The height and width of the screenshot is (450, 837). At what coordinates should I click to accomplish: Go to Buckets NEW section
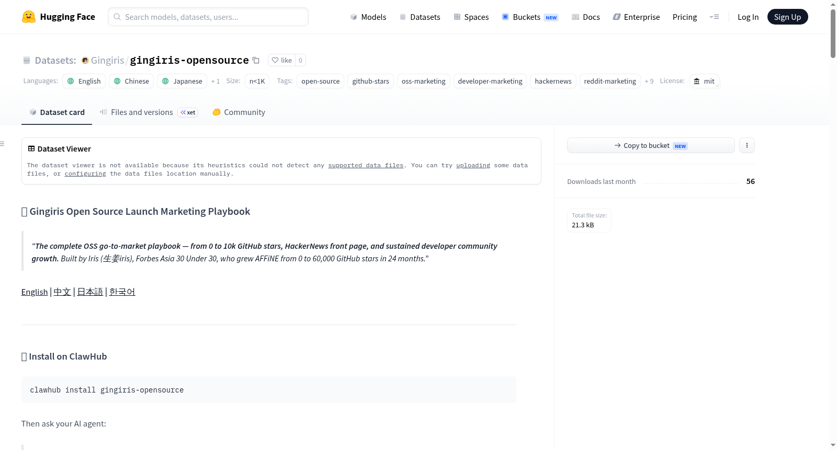pos(530,17)
